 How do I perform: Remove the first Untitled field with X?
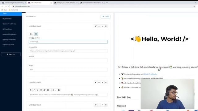click(106, 26)
